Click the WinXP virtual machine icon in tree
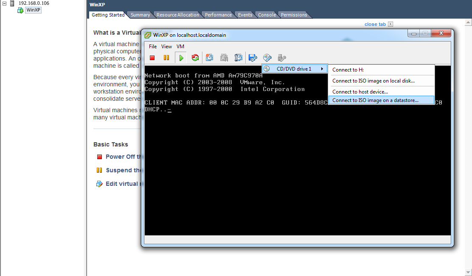This screenshot has width=472, height=276. 20,10
